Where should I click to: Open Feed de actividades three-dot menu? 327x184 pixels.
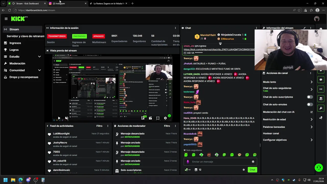click(x=108, y=126)
